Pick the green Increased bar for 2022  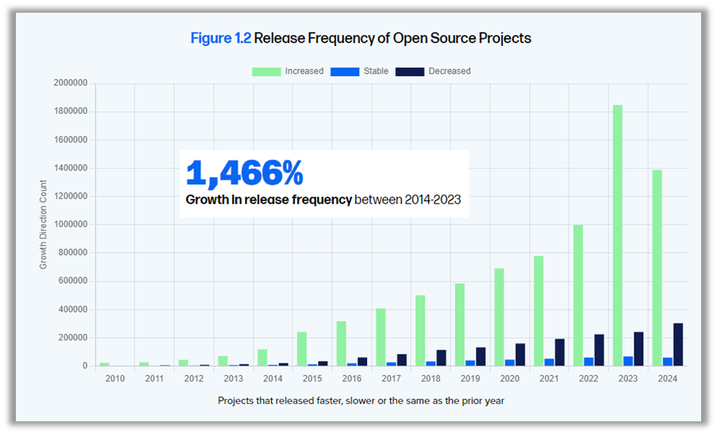tap(578, 295)
